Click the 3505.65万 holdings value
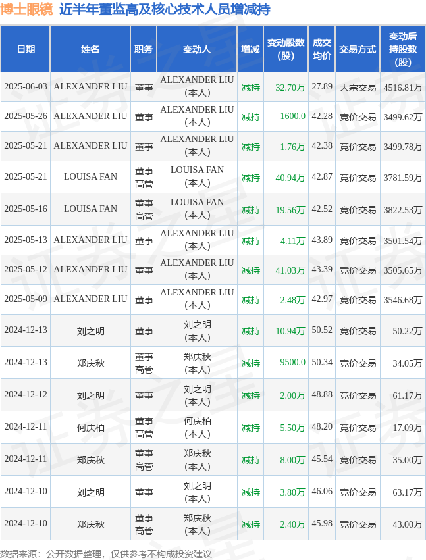The width and height of the screenshot is (426, 560). [x=403, y=270]
